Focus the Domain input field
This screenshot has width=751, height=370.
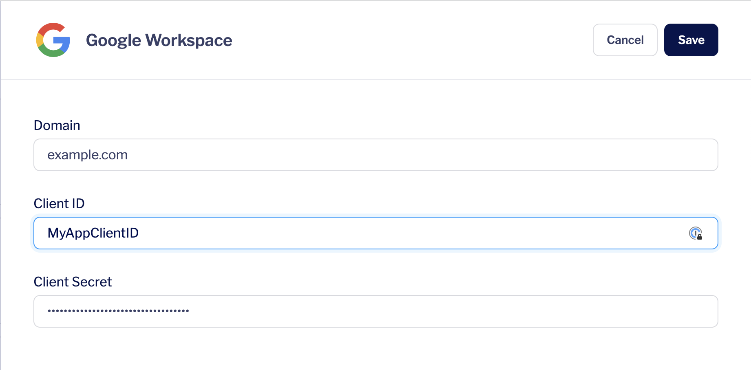tap(375, 155)
